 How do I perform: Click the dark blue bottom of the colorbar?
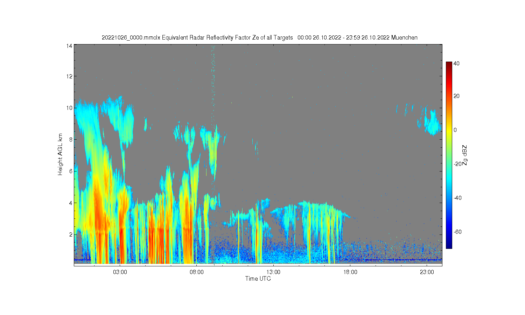pyautogui.click(x=449, y=245)
